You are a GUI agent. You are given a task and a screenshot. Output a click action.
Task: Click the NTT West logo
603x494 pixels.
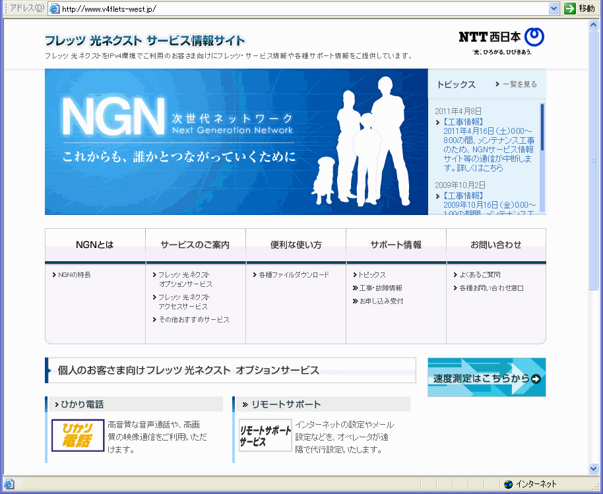pyautogui.click(x=501, y=41)
